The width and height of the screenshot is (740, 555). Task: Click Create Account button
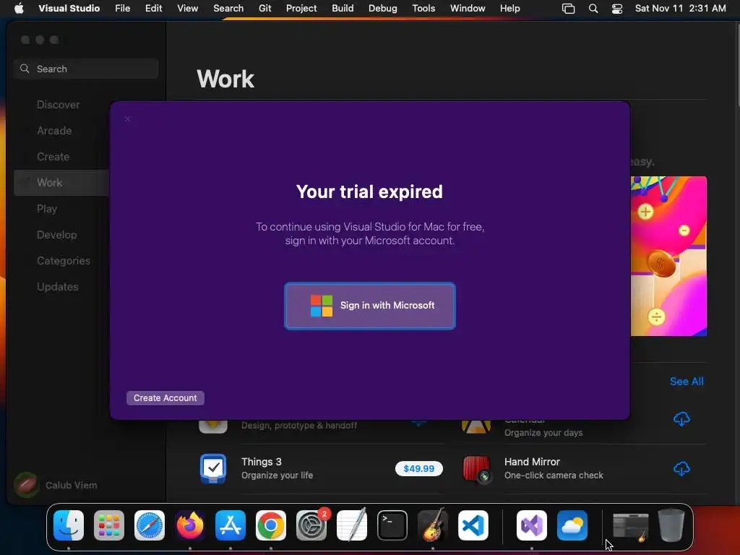(x=165, y=398)
